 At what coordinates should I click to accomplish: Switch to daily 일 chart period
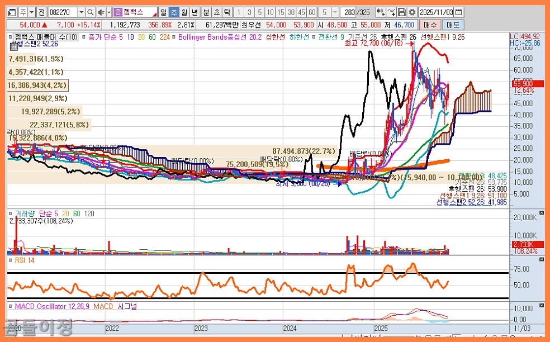pyautogui.click(x=163, y=12)
